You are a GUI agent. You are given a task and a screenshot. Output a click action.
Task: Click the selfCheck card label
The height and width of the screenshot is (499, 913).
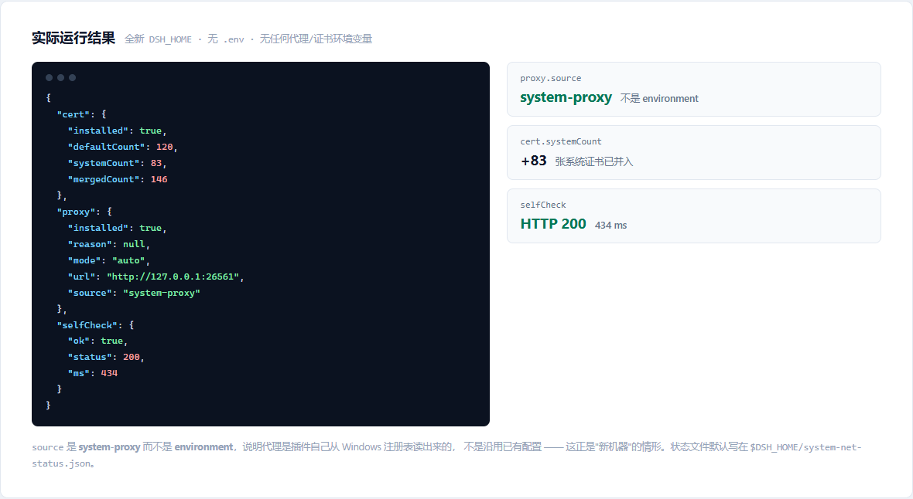pyautogui.click(x=542, y=205)
